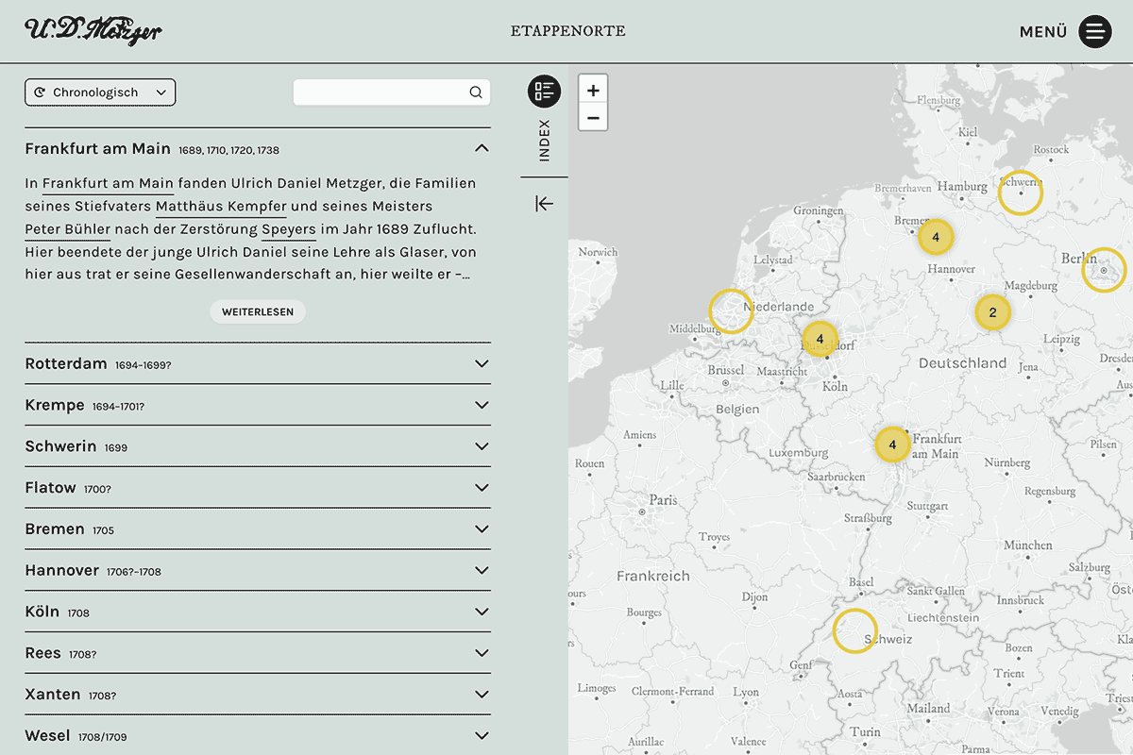Expand the Köln entry chevron

[x=482, y=612]
